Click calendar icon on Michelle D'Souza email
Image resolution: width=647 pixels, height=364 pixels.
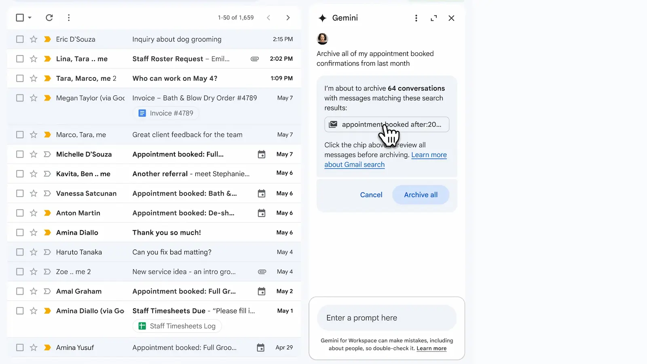pyautogui.click(x=262, y=154)
